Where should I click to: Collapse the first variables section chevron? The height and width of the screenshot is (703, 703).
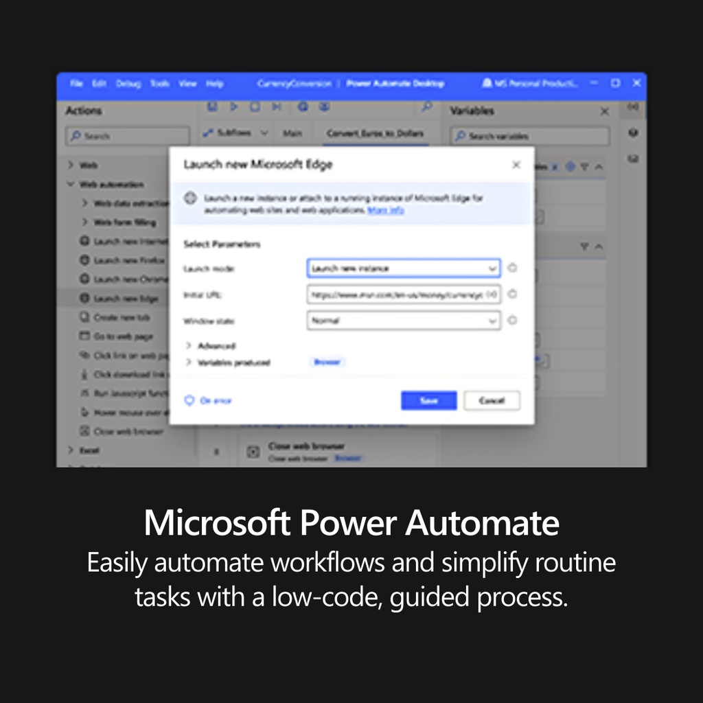(x=599, y=167)
